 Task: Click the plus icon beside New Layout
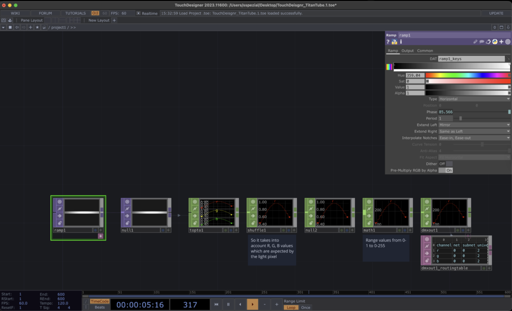(x=114, y=20)
